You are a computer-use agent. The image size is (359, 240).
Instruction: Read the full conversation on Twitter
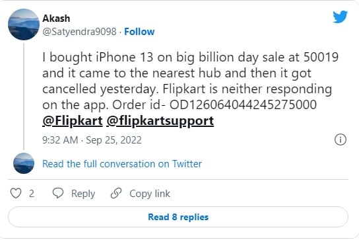(x=122, y=164)
